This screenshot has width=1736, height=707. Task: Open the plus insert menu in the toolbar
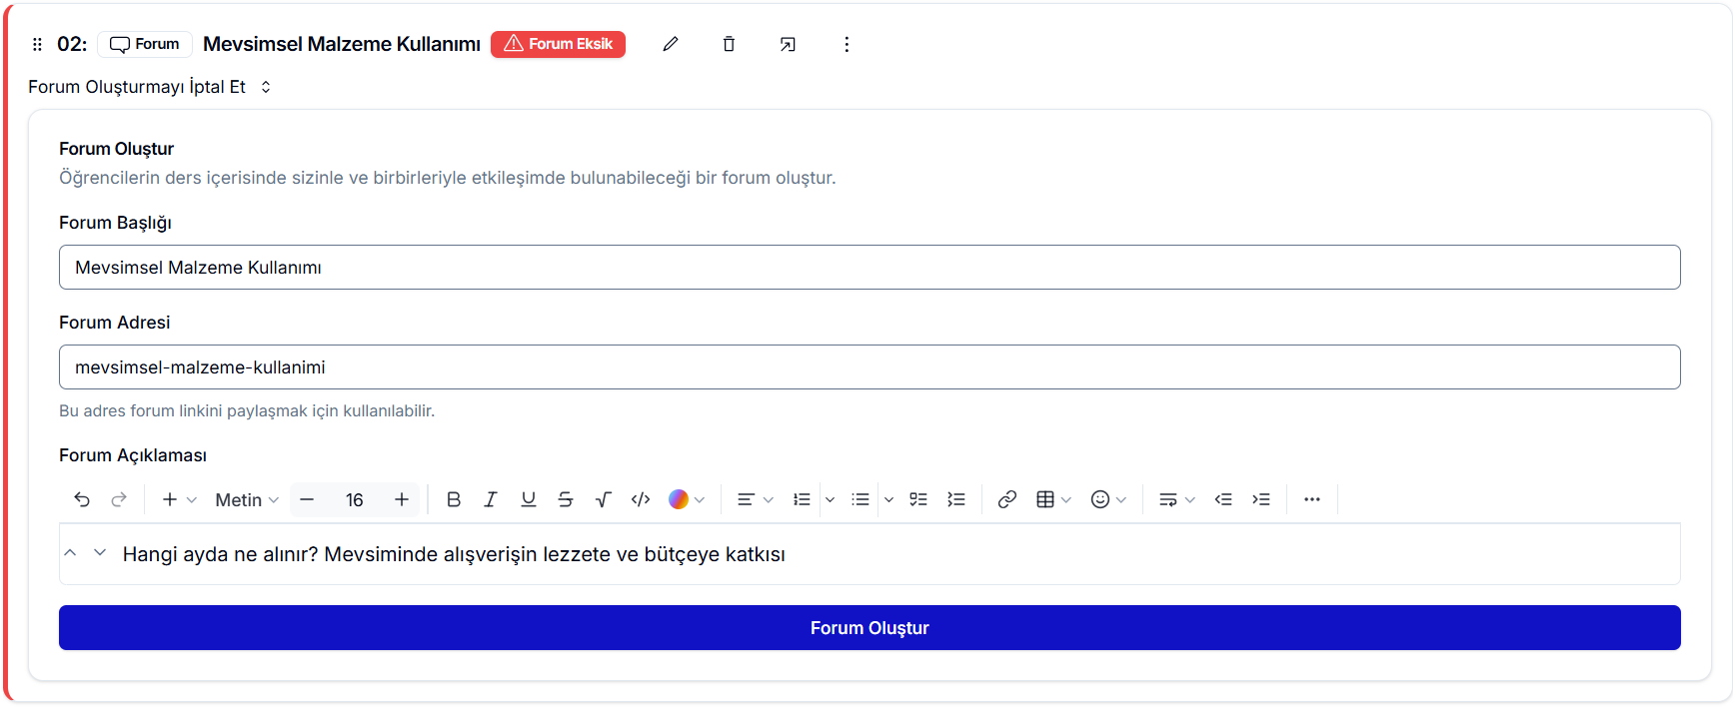(x=179, y=499)
